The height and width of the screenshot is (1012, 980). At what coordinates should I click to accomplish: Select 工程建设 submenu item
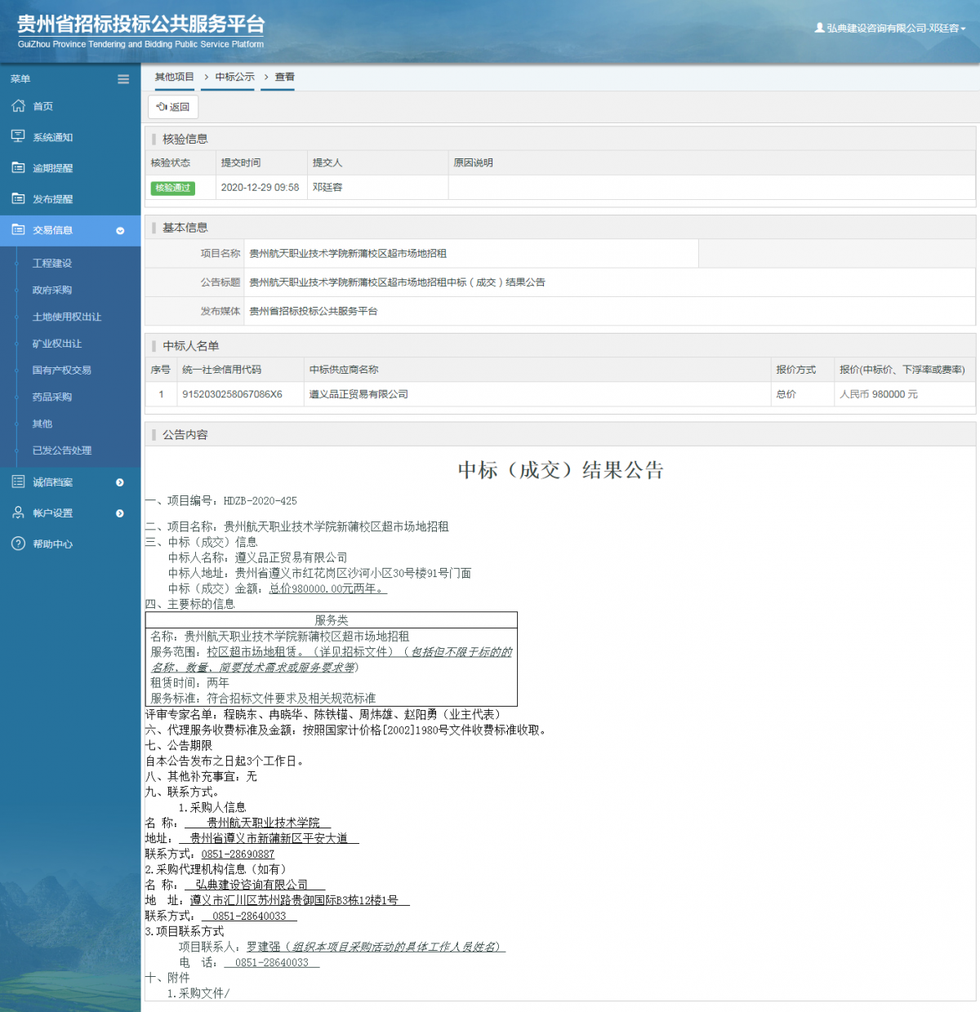point(52,264)
